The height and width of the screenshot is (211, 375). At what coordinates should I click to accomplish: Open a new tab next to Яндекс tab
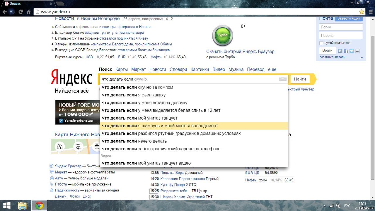[60, 4]
